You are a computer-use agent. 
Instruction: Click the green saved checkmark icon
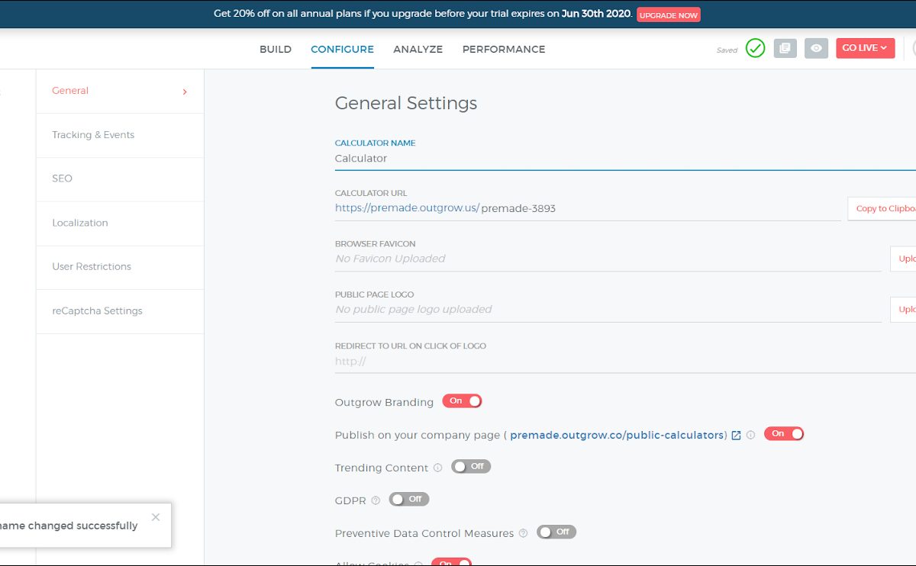[x=755, y=48]
